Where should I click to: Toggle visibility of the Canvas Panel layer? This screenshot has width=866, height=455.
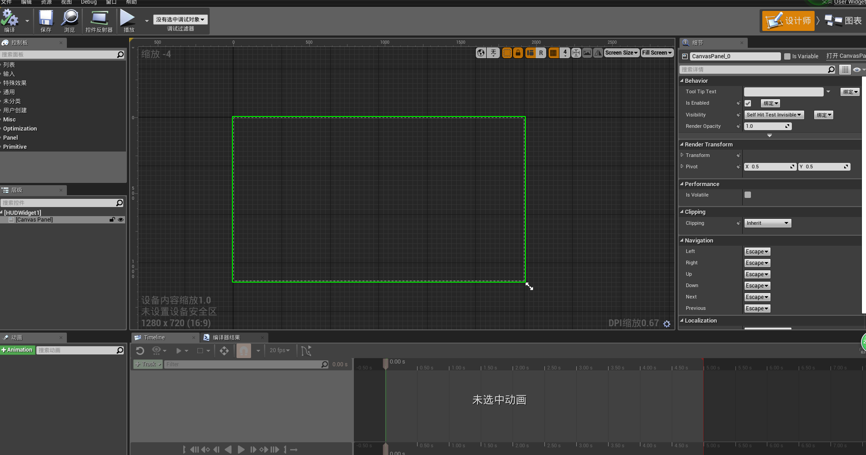click(x=121, y=220)
